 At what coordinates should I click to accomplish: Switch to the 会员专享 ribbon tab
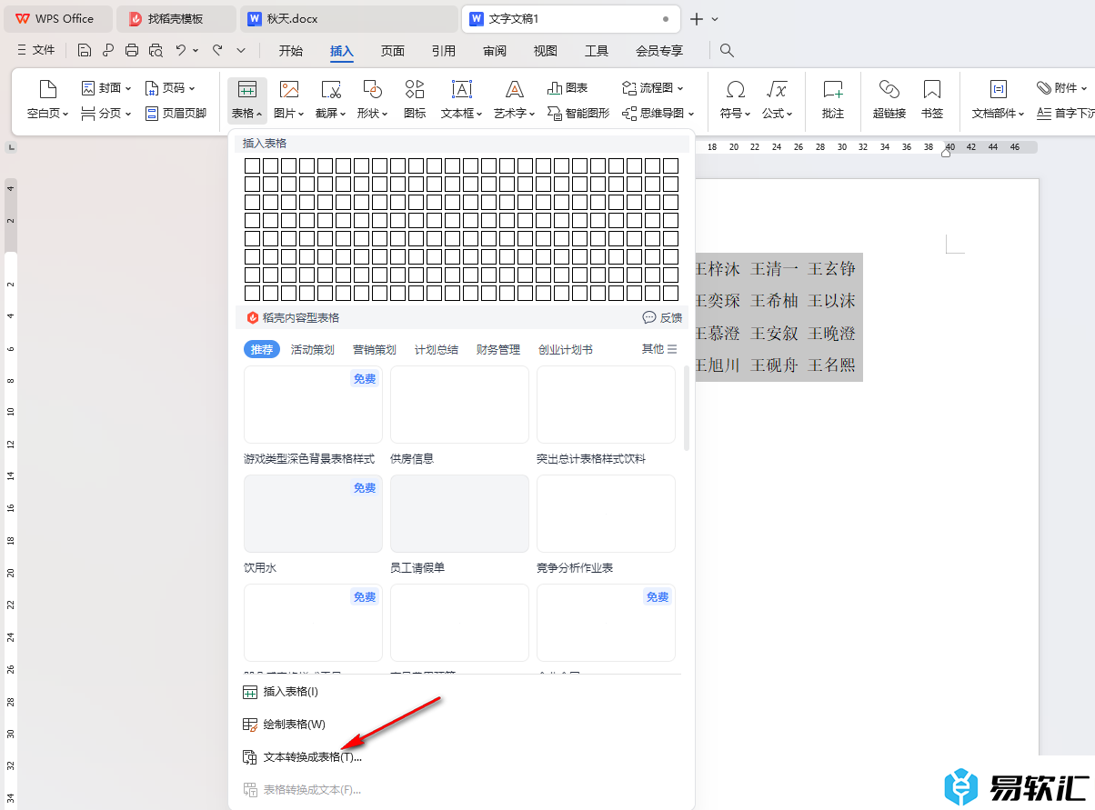(659, 51)
